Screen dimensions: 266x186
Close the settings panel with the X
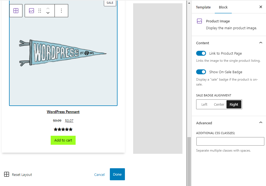click(261, 7)
